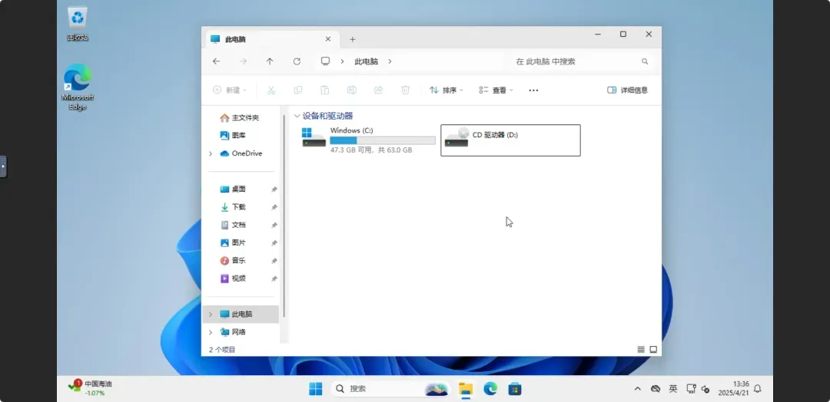Refresh the current folder view
The width and height of the screenshot is (830, 402).
(297, 61)
